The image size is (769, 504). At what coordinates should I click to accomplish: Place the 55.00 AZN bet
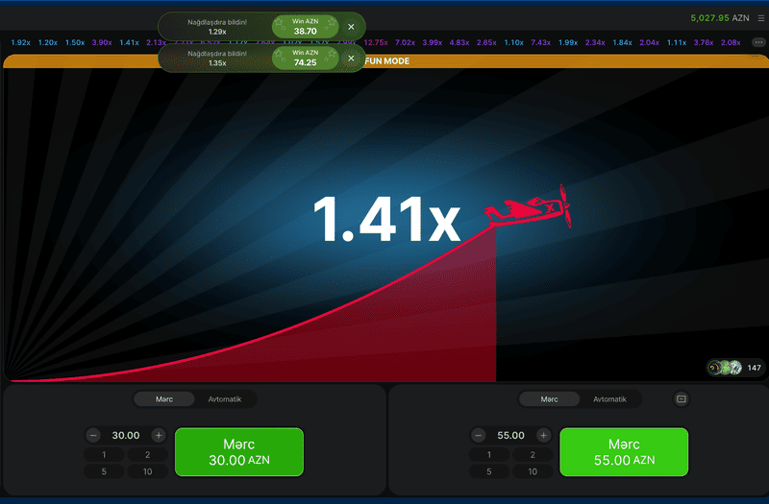(624, 452)
